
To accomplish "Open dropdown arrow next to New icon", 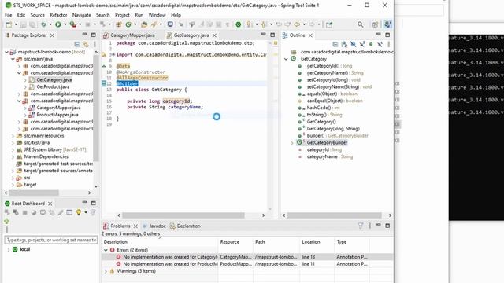I will (x=16, y=24).
